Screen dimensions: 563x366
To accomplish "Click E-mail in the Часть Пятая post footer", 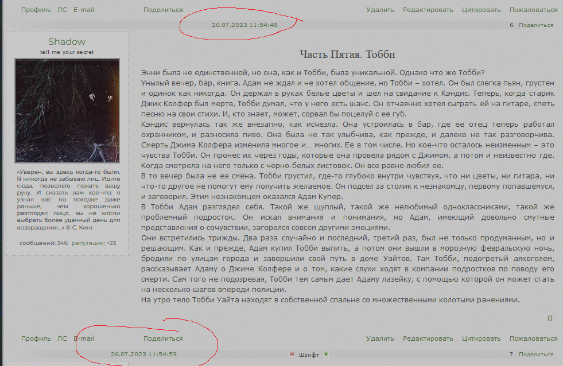I will click(x=84, y=338).
